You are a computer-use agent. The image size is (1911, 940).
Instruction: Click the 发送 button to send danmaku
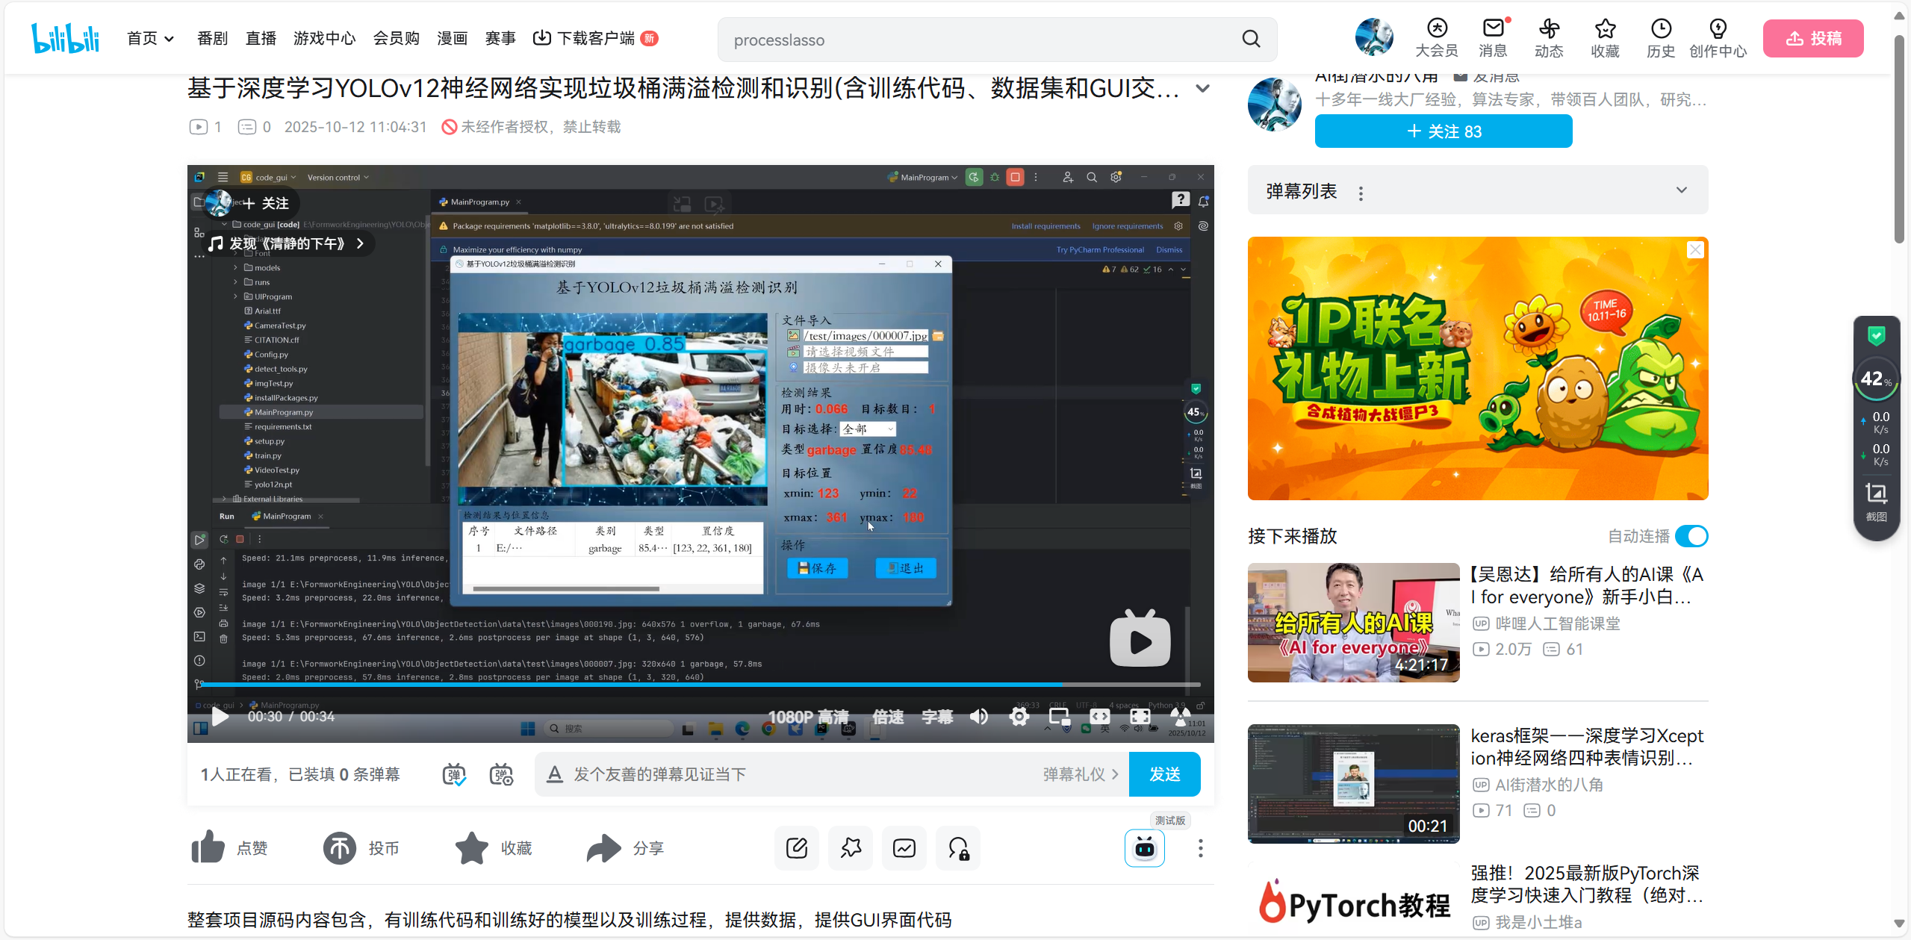pos(1164,774)
